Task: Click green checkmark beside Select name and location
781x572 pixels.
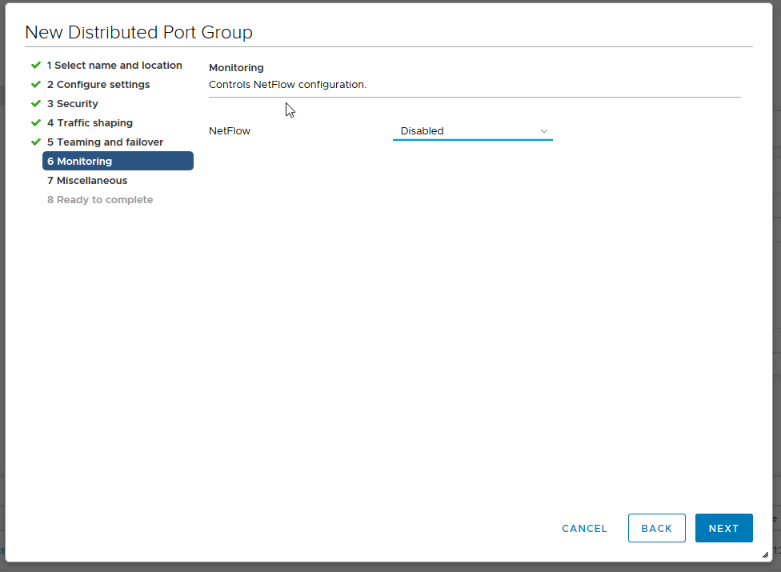Action: coord(36,65)
